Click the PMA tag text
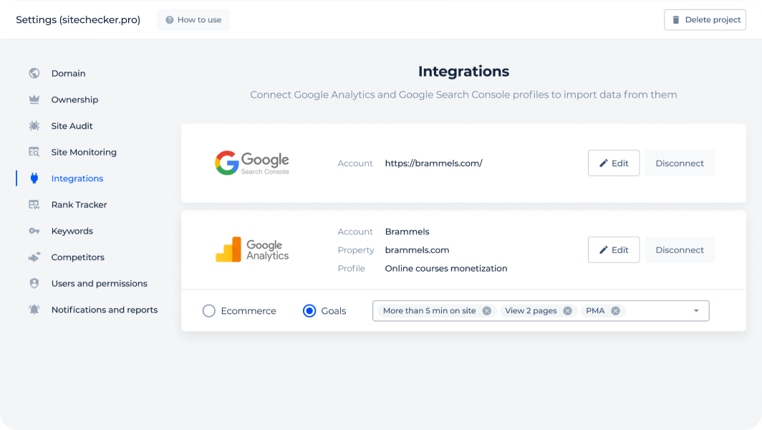The image size is (762, 430). coord(595,311)
